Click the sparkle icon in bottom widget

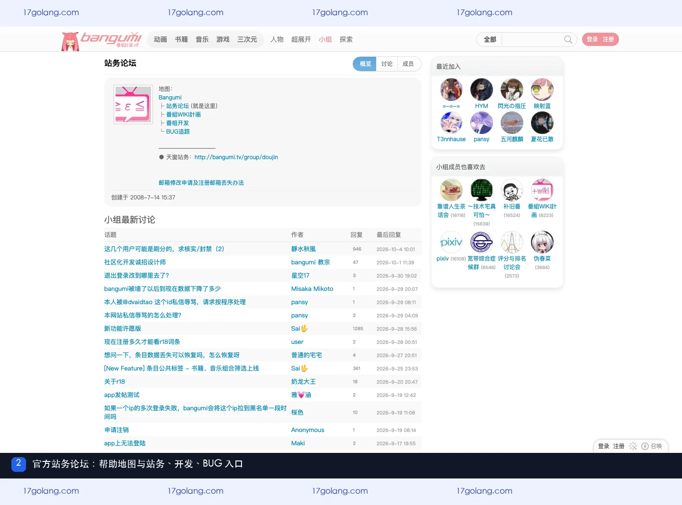[x=633, y=446]
